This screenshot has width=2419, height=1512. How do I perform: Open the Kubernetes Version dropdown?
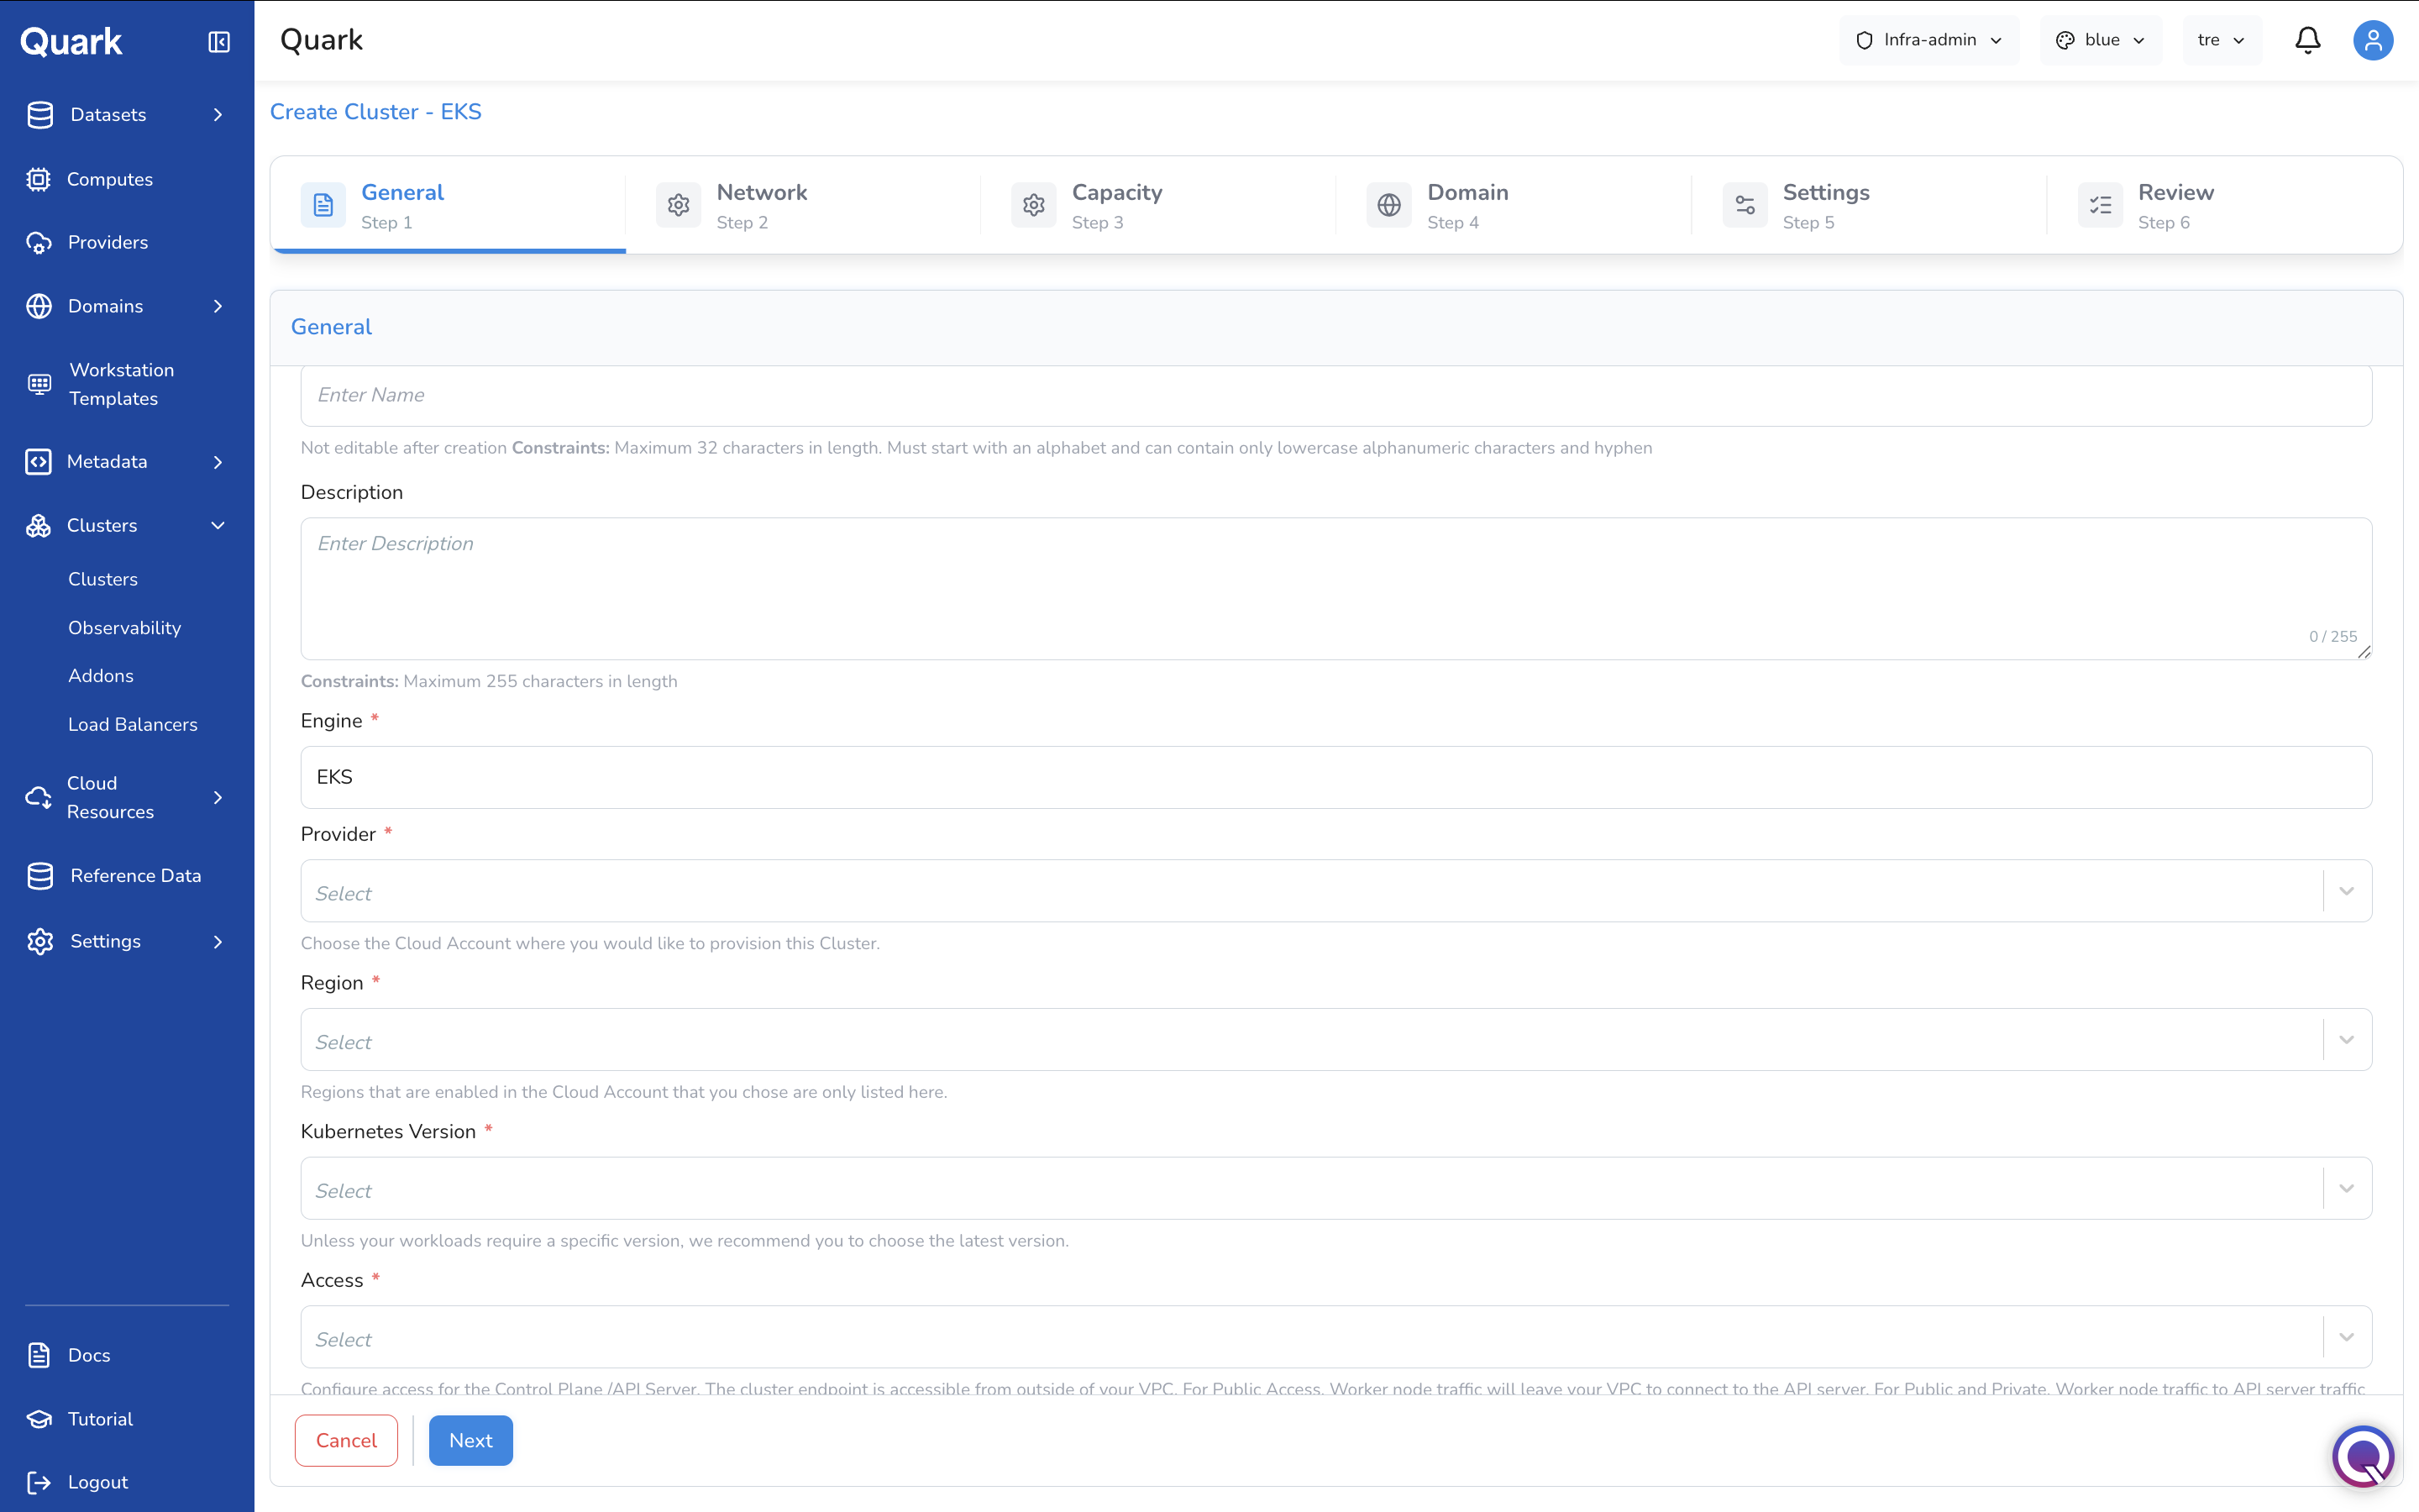tap(1336, 1188)
